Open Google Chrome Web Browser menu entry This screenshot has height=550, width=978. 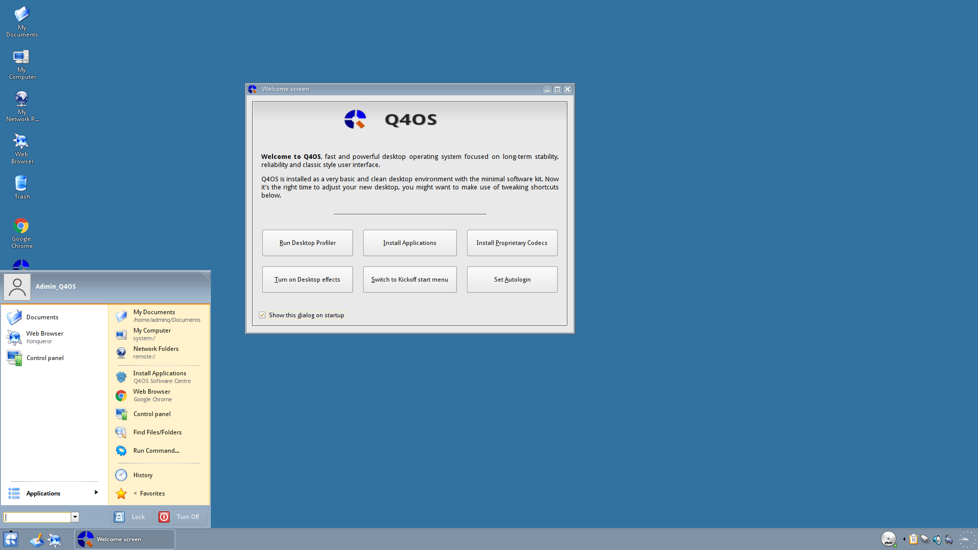pyautogui.click(x=159, y=395)
